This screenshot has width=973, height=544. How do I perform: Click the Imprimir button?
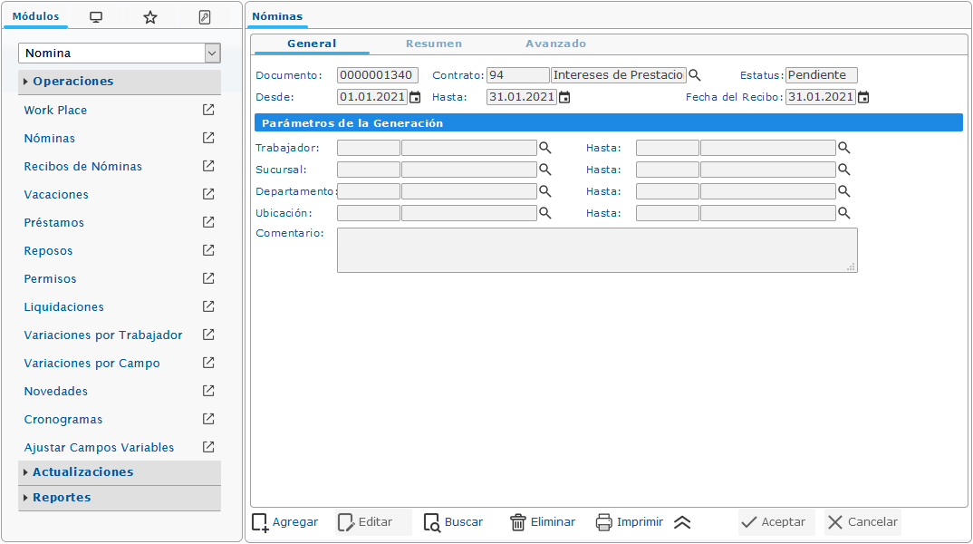630,522
